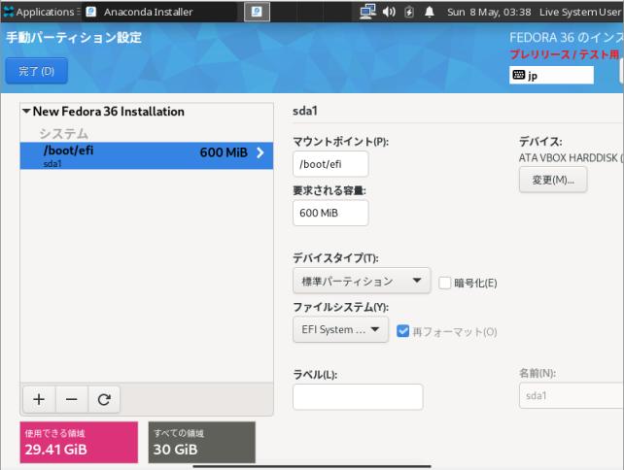Open the EFI System filesystem dropdown

coord(340,329)
